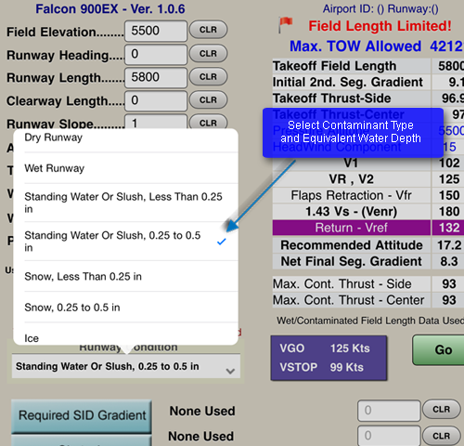This screenshot has width=464, height=446.
Task: Select Wet Runway from the list
Action: pos(126,168)
